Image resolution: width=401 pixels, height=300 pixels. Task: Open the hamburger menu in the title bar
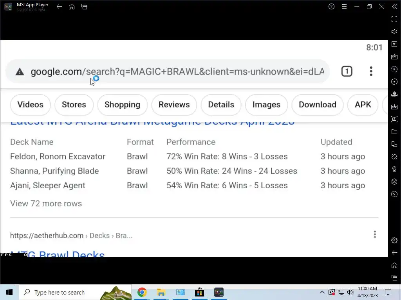click(344, 7)
